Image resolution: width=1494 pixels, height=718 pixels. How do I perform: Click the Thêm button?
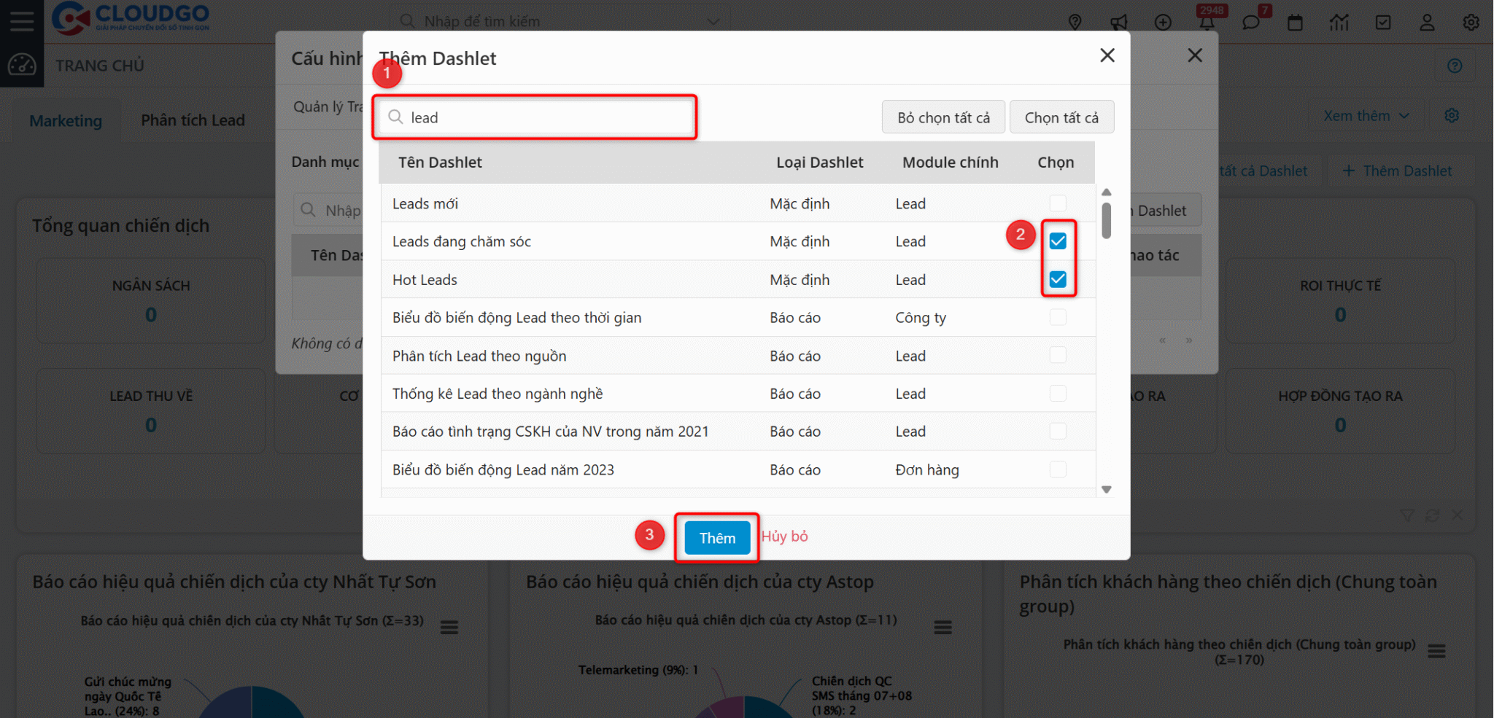tap(717, 538)
